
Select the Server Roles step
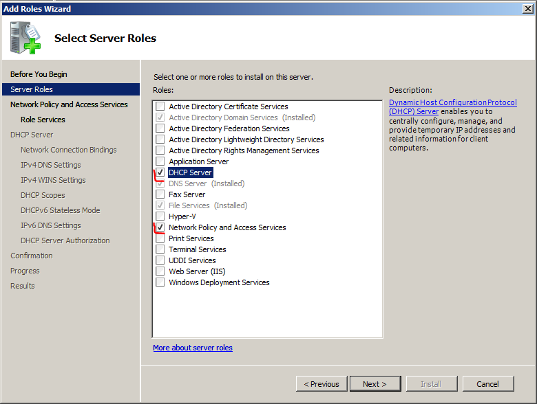(71, 89)
